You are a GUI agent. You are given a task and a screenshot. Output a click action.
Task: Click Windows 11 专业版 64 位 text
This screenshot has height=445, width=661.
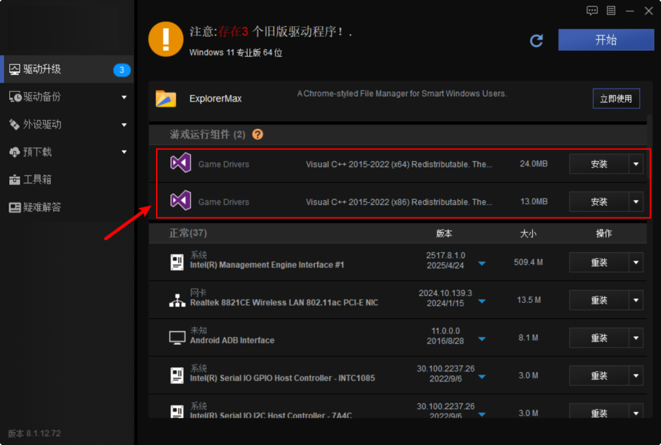tap(236, 53)
